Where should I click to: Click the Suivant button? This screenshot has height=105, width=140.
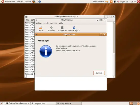click(99, 73)
